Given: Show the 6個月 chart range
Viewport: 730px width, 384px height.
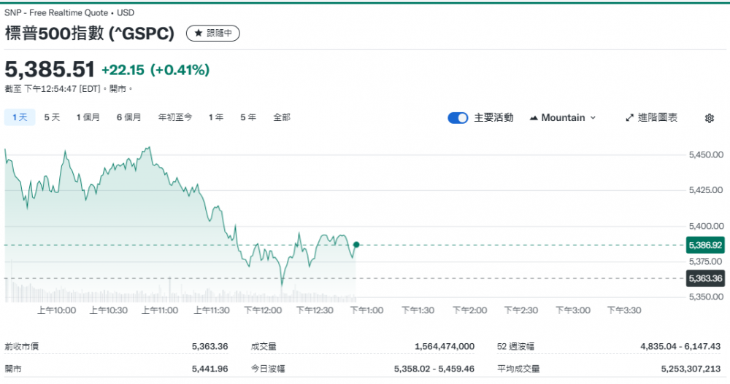Looking at the screenshot, I should coord(128,117).
